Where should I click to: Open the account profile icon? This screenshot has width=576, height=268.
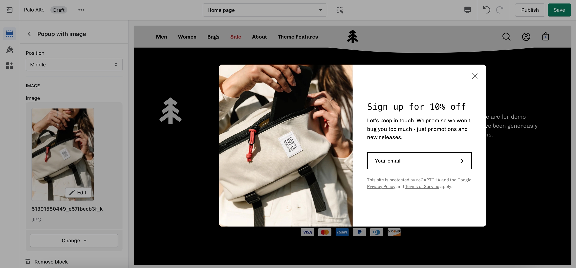tap(526, 37)
